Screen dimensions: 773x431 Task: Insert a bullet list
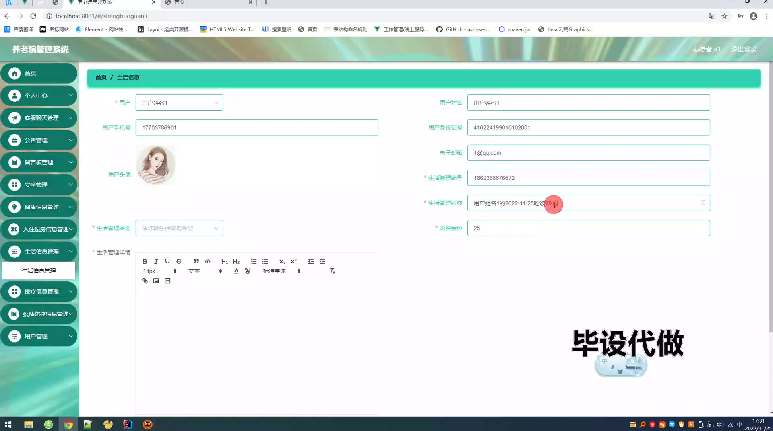click(x=265, y=261)
